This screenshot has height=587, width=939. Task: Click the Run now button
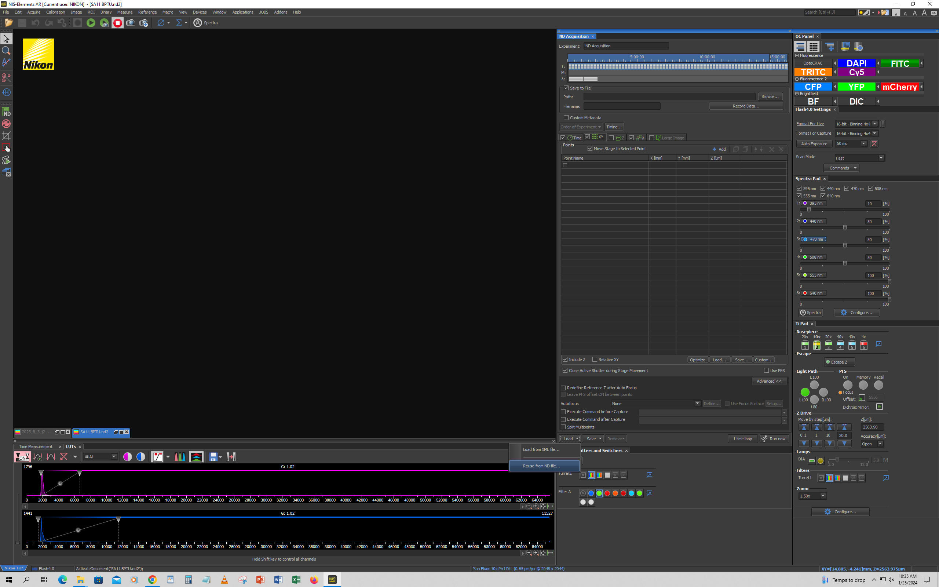[x=774, y=439]
